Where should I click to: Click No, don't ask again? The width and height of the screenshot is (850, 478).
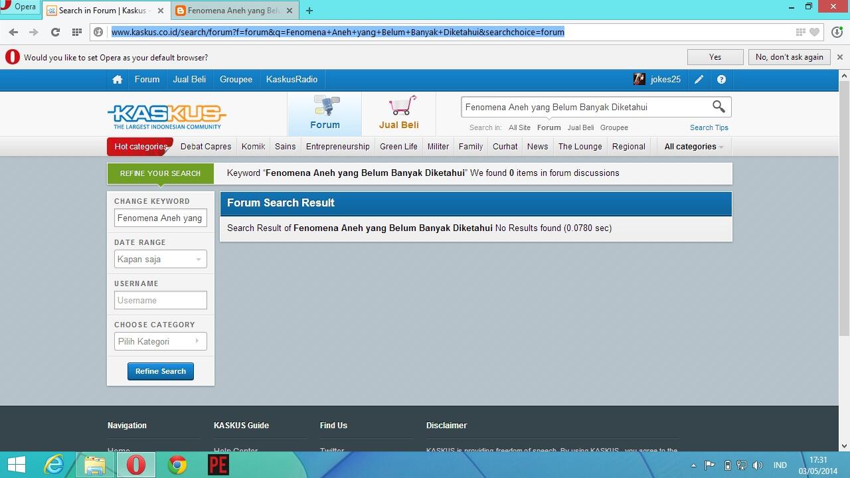coord(790,57)
